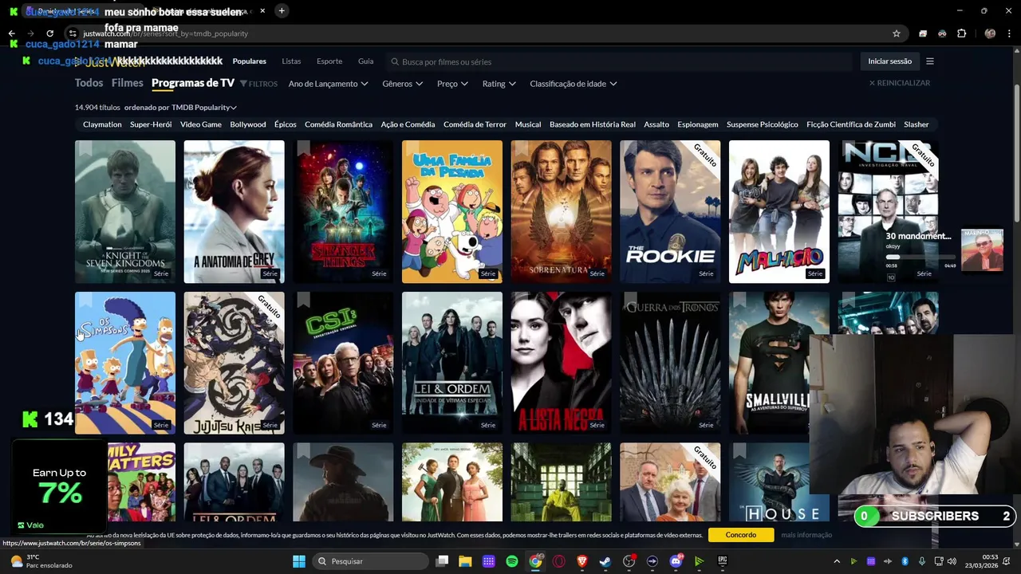The height and width of the screenshot is (574, 1021).
Task: Expand the Preço filter dropdown
Action: click(x=453, y=84)
